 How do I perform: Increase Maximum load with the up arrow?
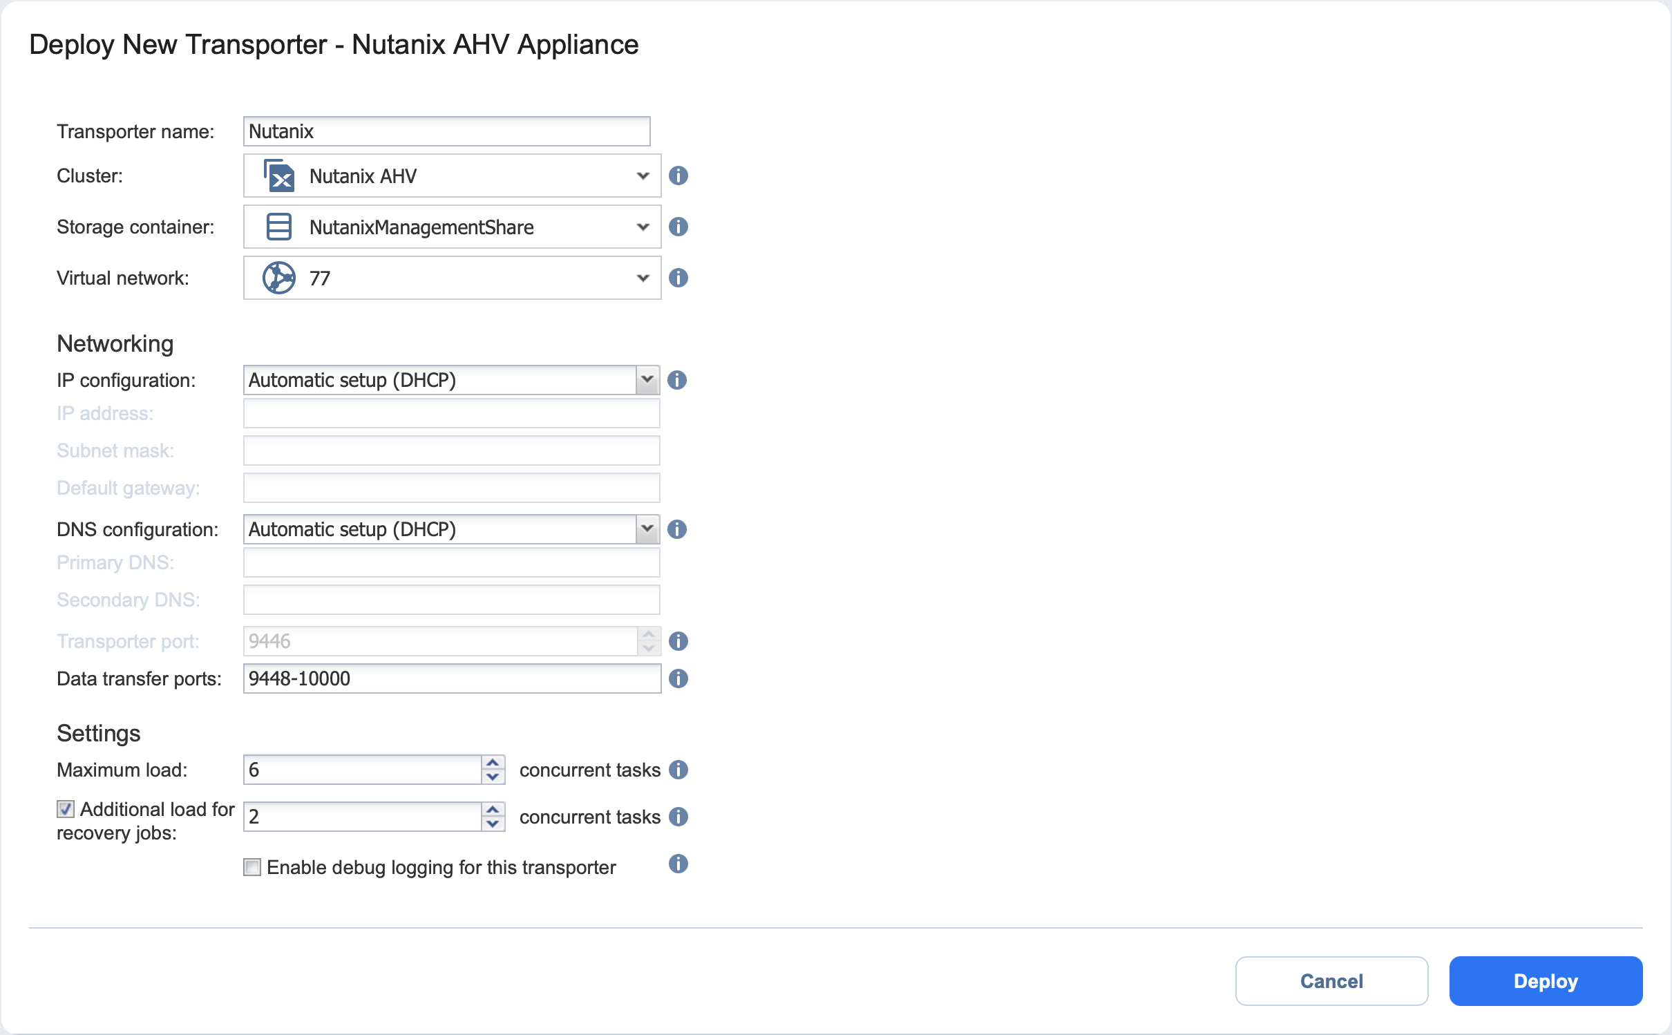(493, 763)
